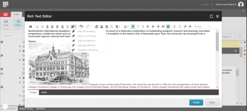Center align the text
This screenshot has width=247, height=111.
tap(153, 27)
